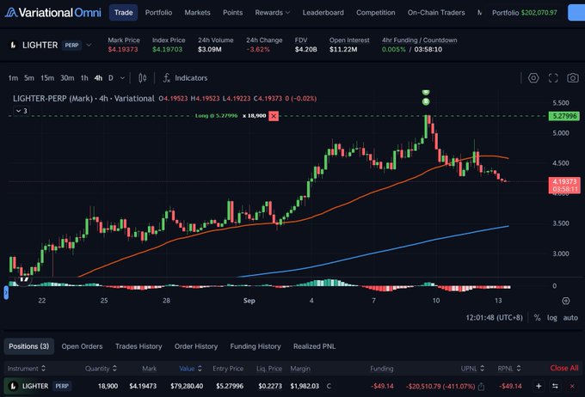
Task: Click LIGHTER token icon in positions row
Action: 13,386
